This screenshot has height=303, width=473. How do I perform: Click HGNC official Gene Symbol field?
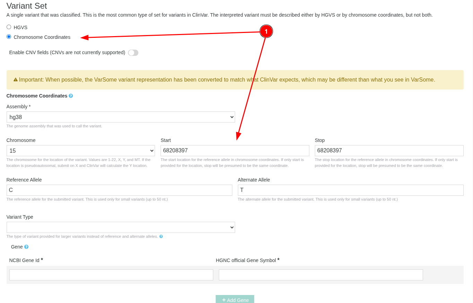[321, 275]
